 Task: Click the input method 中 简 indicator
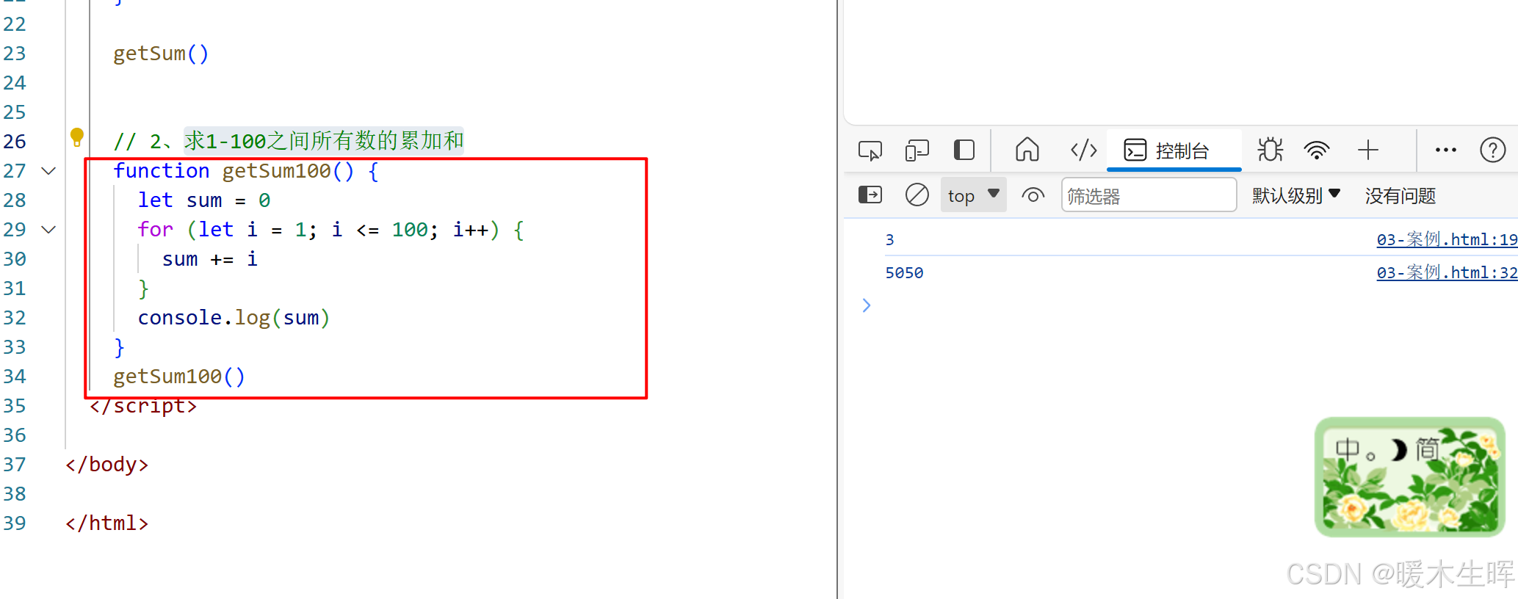[1409, 477]
